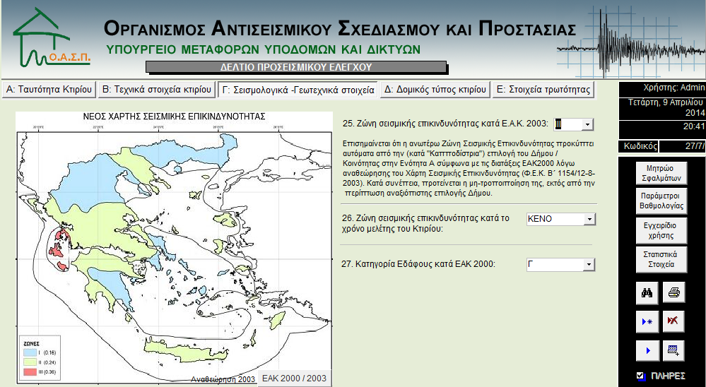
Task: Click the Μητρώο Σφαλμάτων button
Action: click(x=661, y=173)
